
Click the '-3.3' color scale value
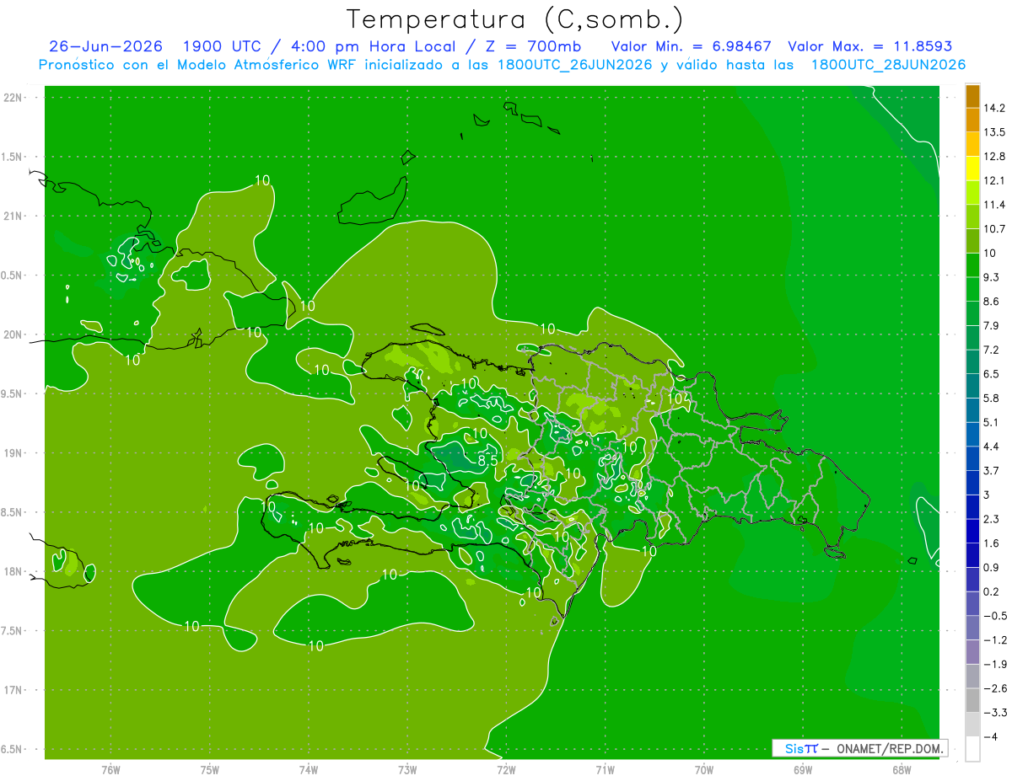coord(995,713)
